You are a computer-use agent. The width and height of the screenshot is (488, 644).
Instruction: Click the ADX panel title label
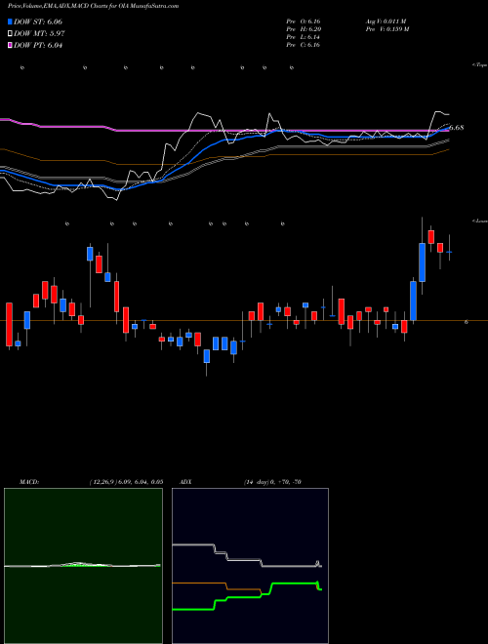point(183,482)
